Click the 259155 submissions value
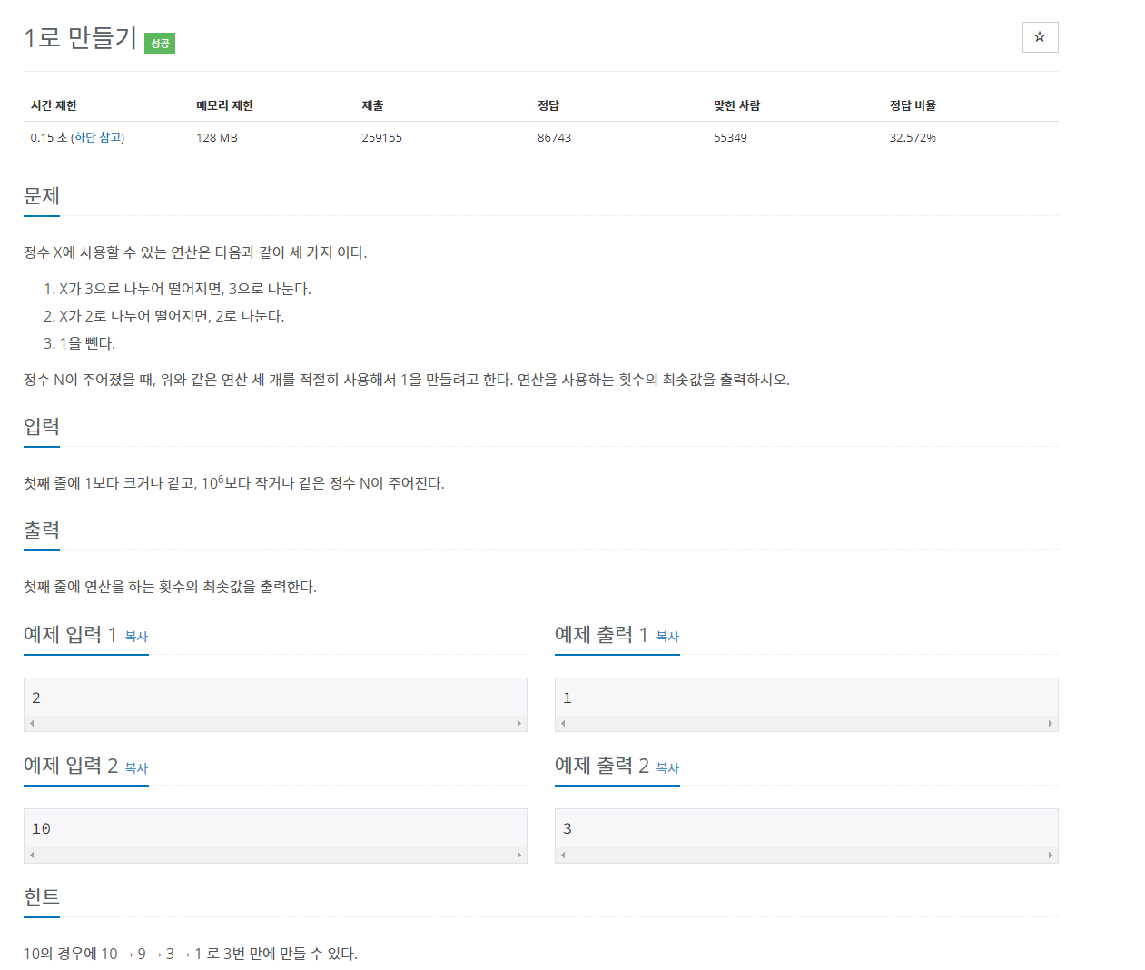The width and height of the screenshot is (1145, 970). point(381,137)
